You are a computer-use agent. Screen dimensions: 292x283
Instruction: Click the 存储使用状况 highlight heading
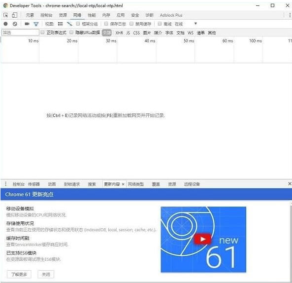[x=20, y=223]
